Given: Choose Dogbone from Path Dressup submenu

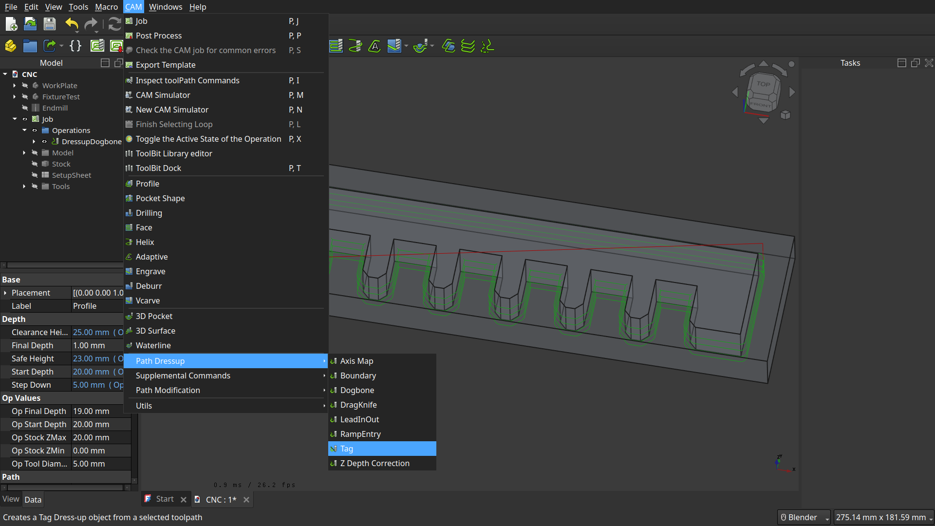Looking at the screenshot, I should (x=382, y=390).
